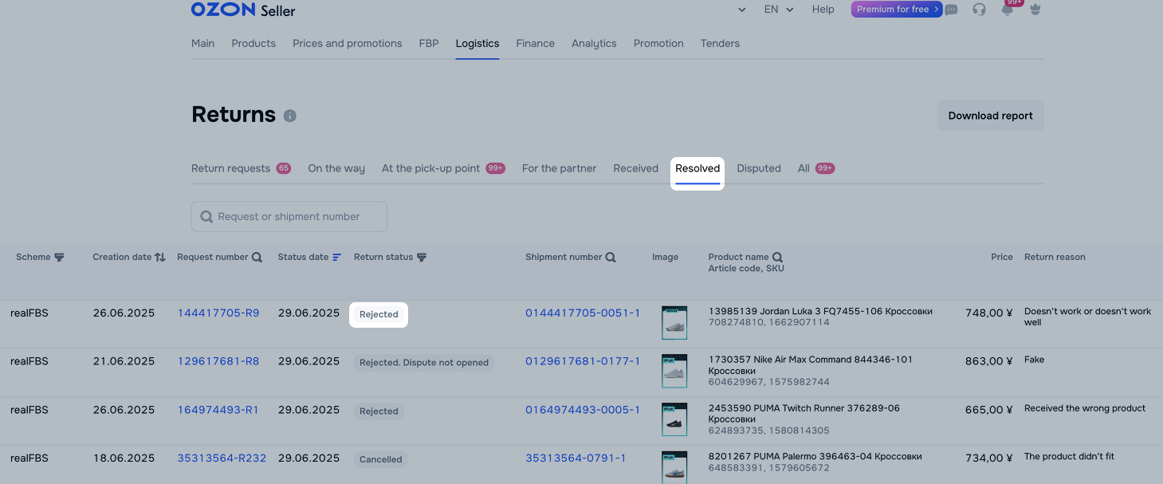Open the Main menu

click(x=202, y=43)
